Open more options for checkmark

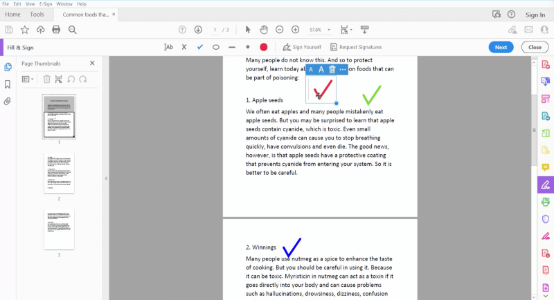[x=342, y=69]
